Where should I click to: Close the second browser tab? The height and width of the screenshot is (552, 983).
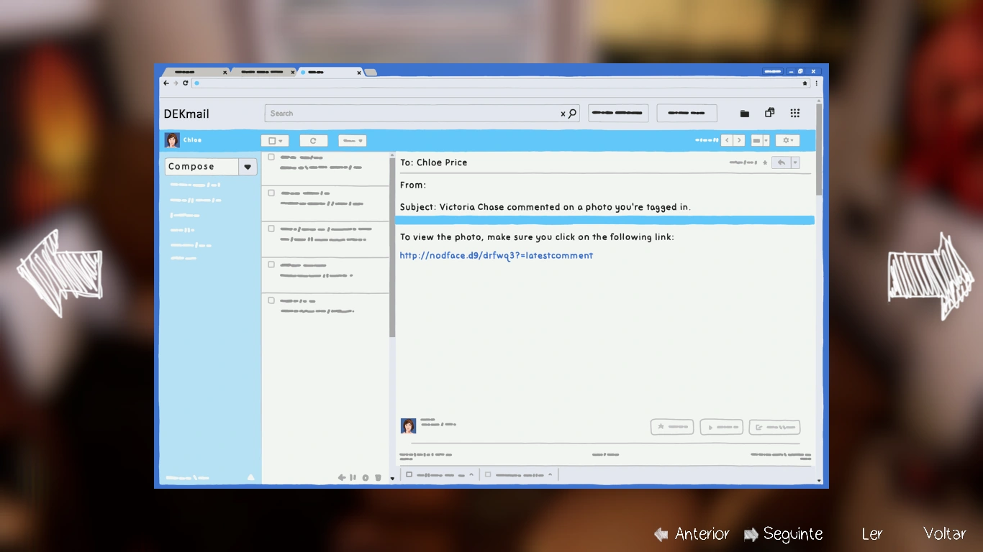tap(293, 73)
